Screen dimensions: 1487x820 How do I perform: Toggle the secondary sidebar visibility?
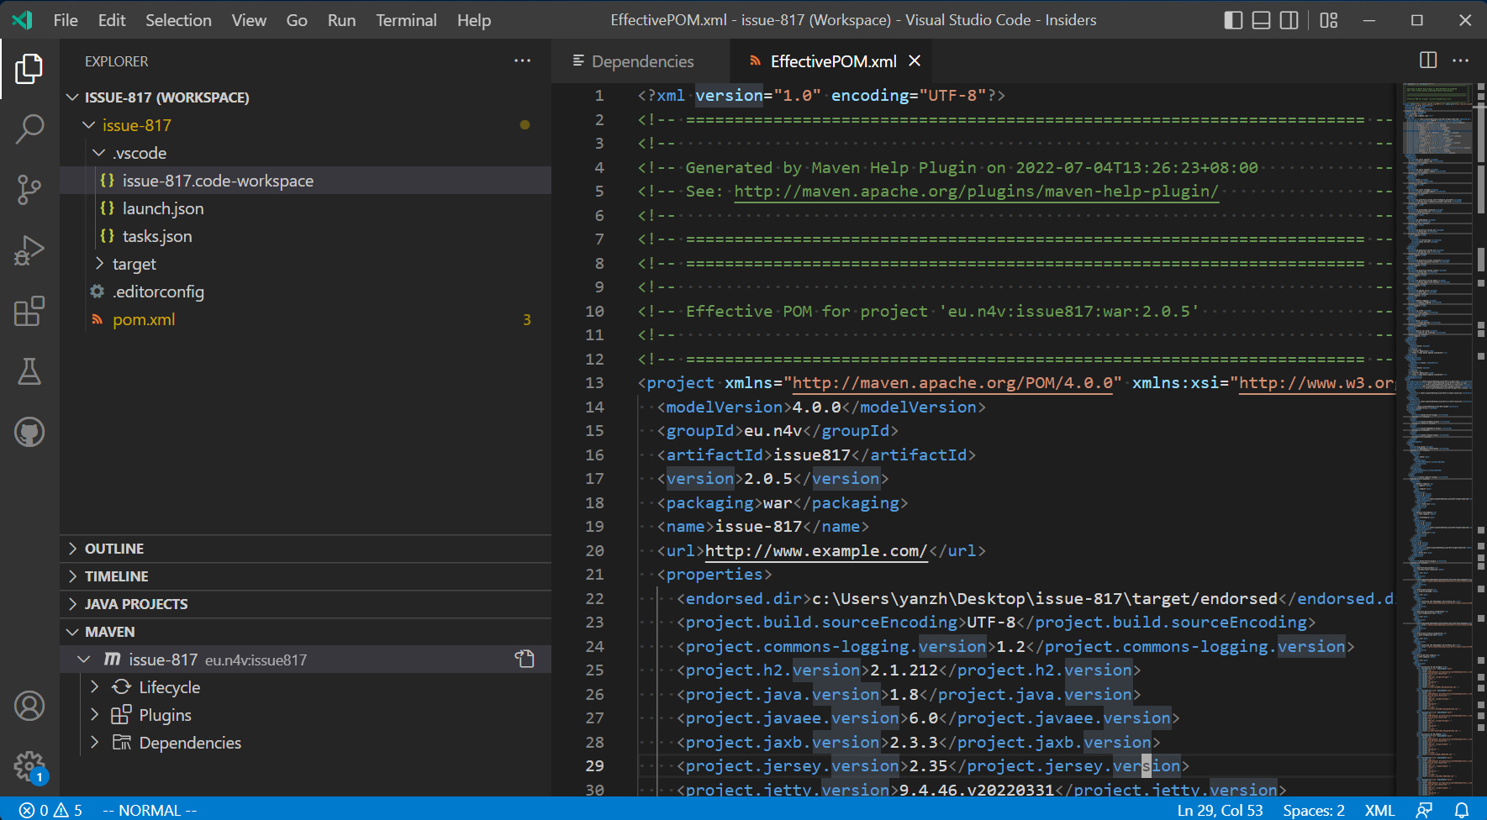[1288, 19]
